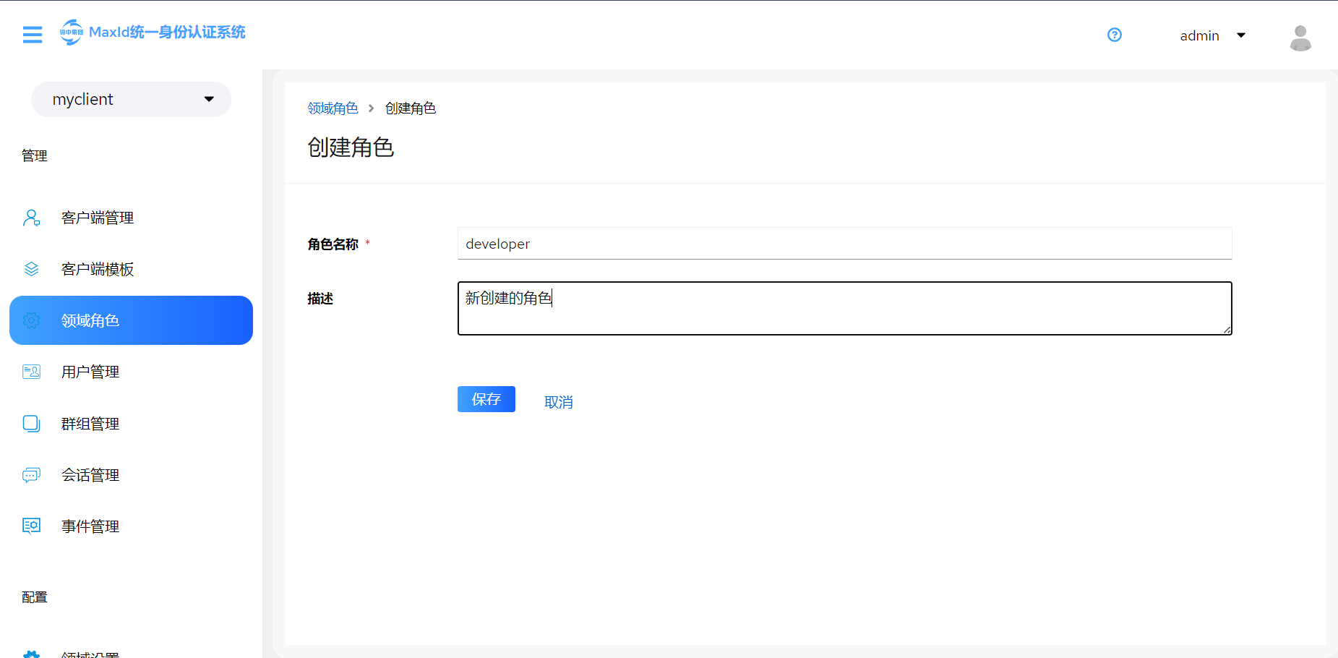This screenshot has height=658, width=1338.
Task: Toggle the hamburger sidebar menu
Action: pos(33,35)
